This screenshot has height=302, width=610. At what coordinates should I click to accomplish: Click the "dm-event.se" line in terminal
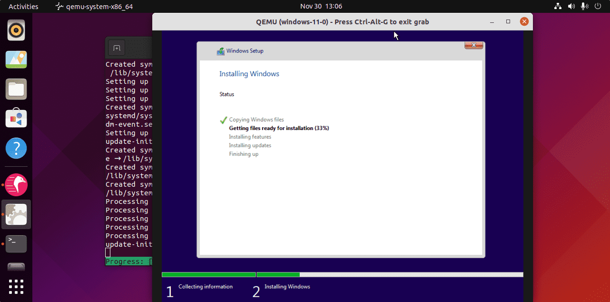point(128,124)
